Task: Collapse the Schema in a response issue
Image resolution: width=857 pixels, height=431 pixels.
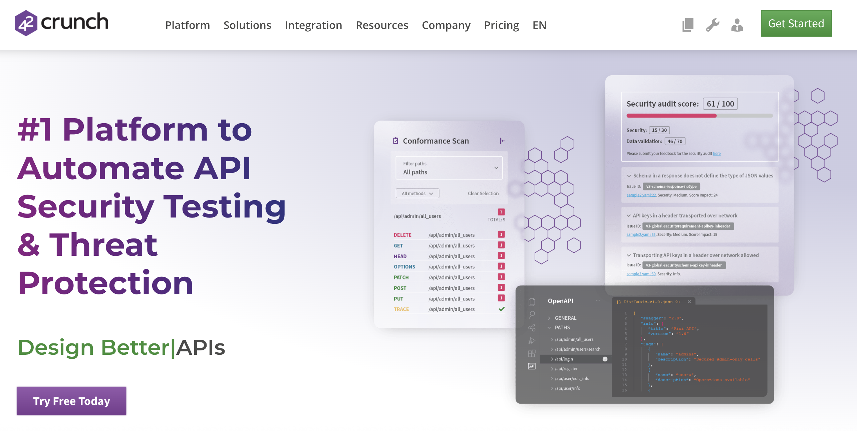Action: [629, 176]
